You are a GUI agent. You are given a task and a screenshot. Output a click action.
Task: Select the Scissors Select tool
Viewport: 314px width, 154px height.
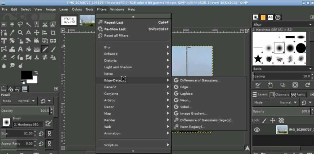[45, 25]
